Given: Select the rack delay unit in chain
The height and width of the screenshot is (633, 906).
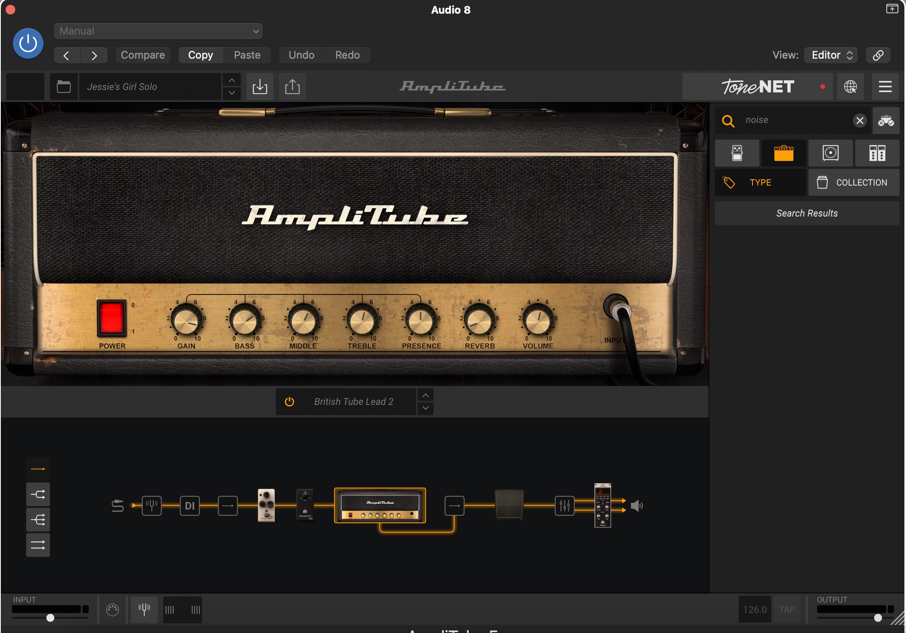Looking at the screenshot, I should click(x=603, y=505).
